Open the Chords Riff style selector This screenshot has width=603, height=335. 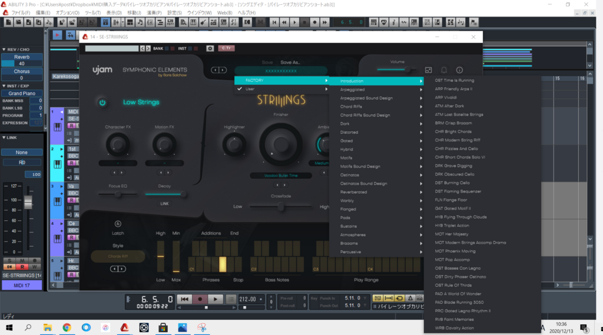point(118,257)
